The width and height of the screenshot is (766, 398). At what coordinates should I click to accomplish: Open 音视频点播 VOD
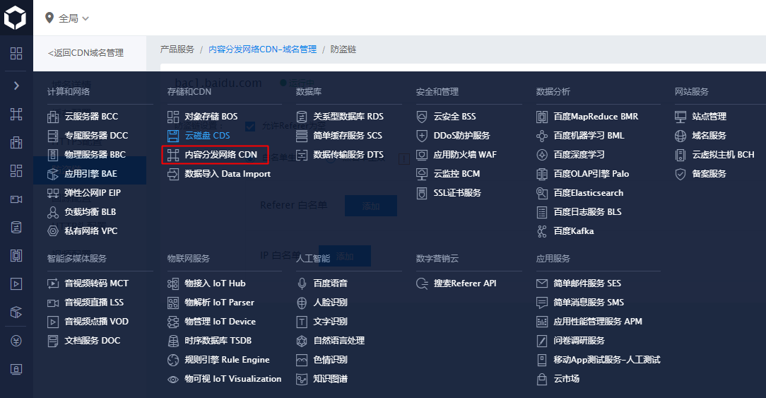click(96, 321)
